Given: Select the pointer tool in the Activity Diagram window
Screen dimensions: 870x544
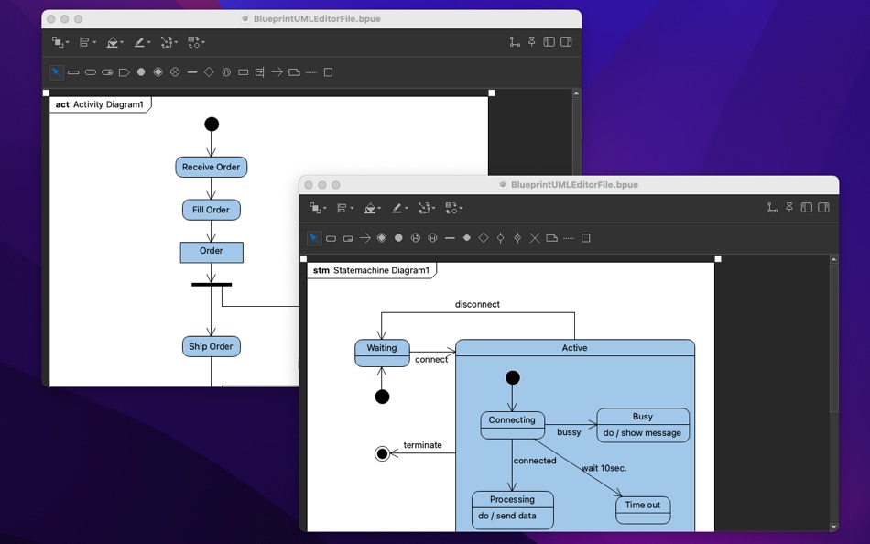Looking at the screenshot, I should click(x=56, y=72).
